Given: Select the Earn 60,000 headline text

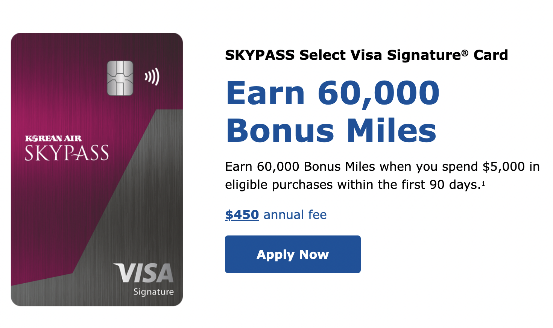Looking at the screenshot, I should click(333, 91).
